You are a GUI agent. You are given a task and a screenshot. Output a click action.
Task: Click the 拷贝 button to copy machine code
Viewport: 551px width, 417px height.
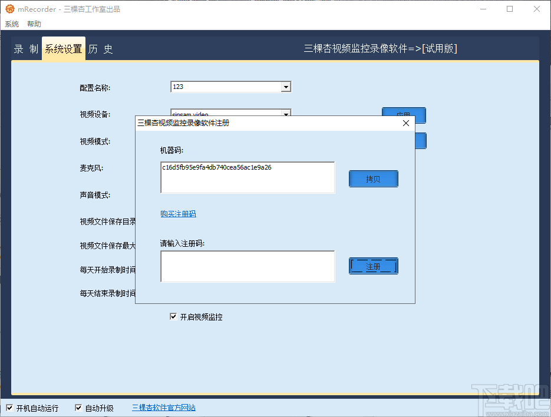tap(374, 178)
